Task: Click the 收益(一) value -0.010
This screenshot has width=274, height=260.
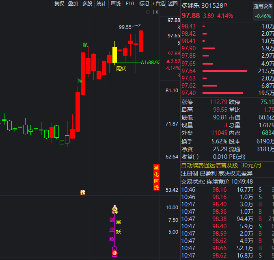Action: (219, 157)
